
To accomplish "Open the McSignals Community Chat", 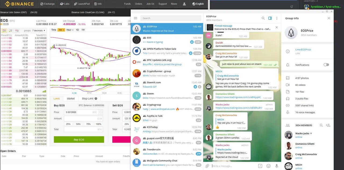I will point(167,163).
